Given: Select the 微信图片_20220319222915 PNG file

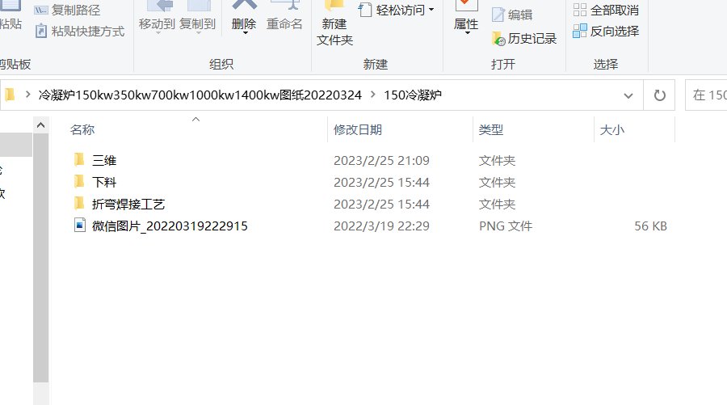Looking at the screenshot, I should click(170, 226).
